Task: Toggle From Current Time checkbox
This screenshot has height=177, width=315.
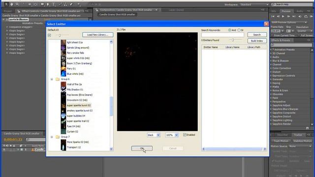Action: 272,35
